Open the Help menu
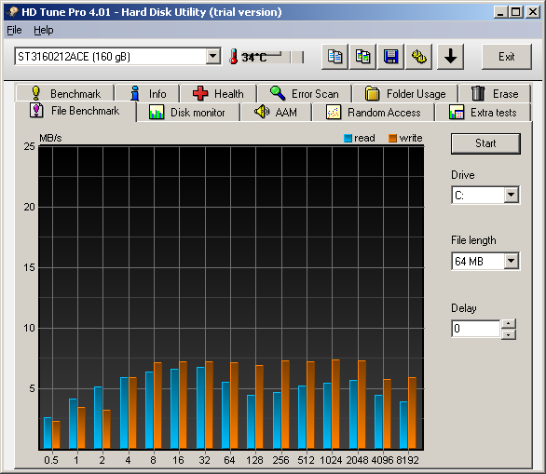546x474 pixels. (x=44, y=31)
